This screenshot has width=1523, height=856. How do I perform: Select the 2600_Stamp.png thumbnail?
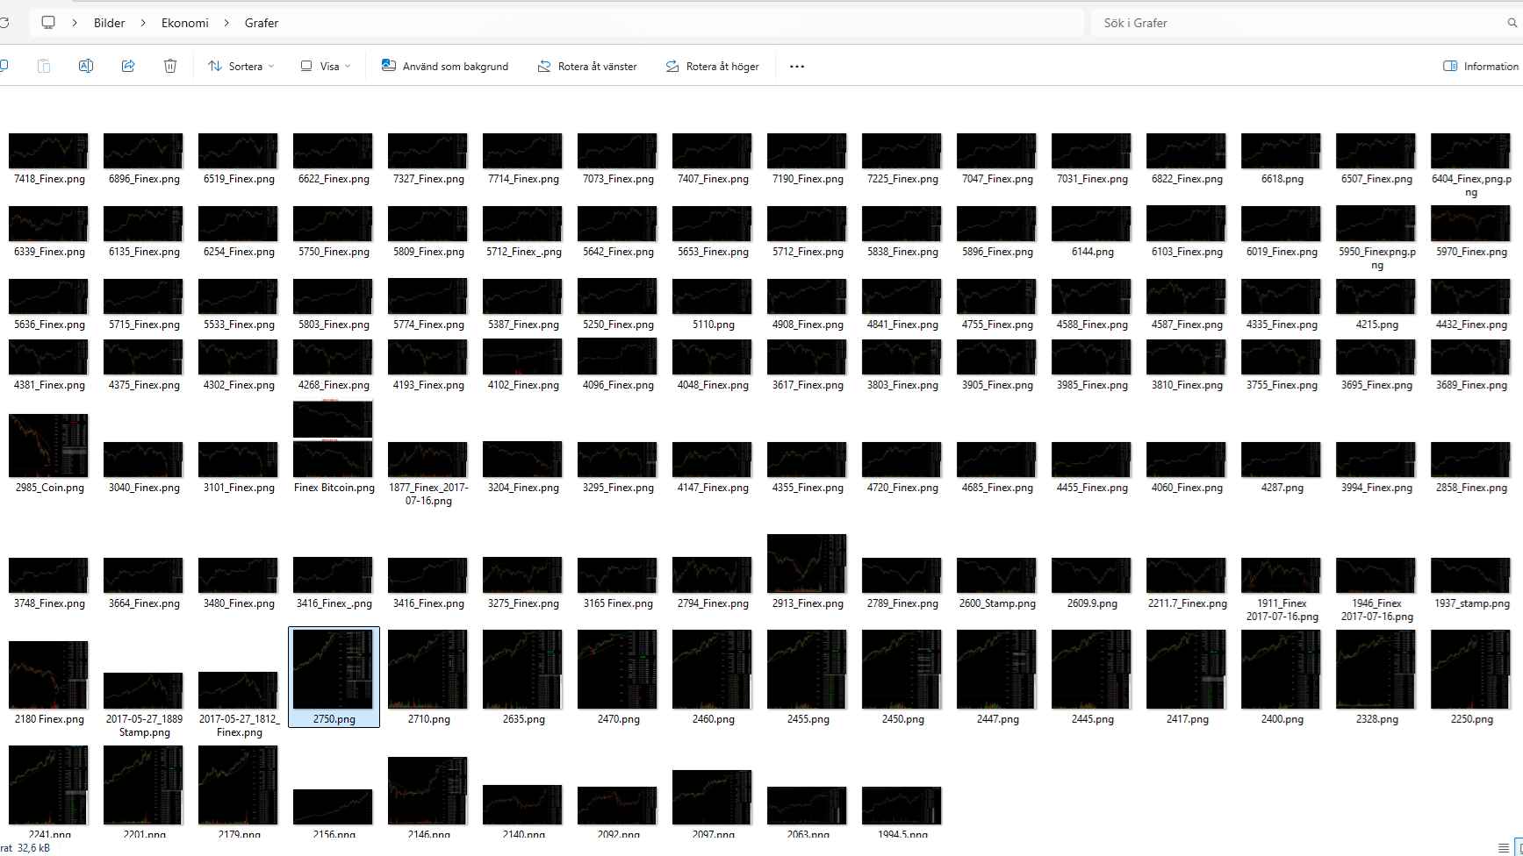996,575
